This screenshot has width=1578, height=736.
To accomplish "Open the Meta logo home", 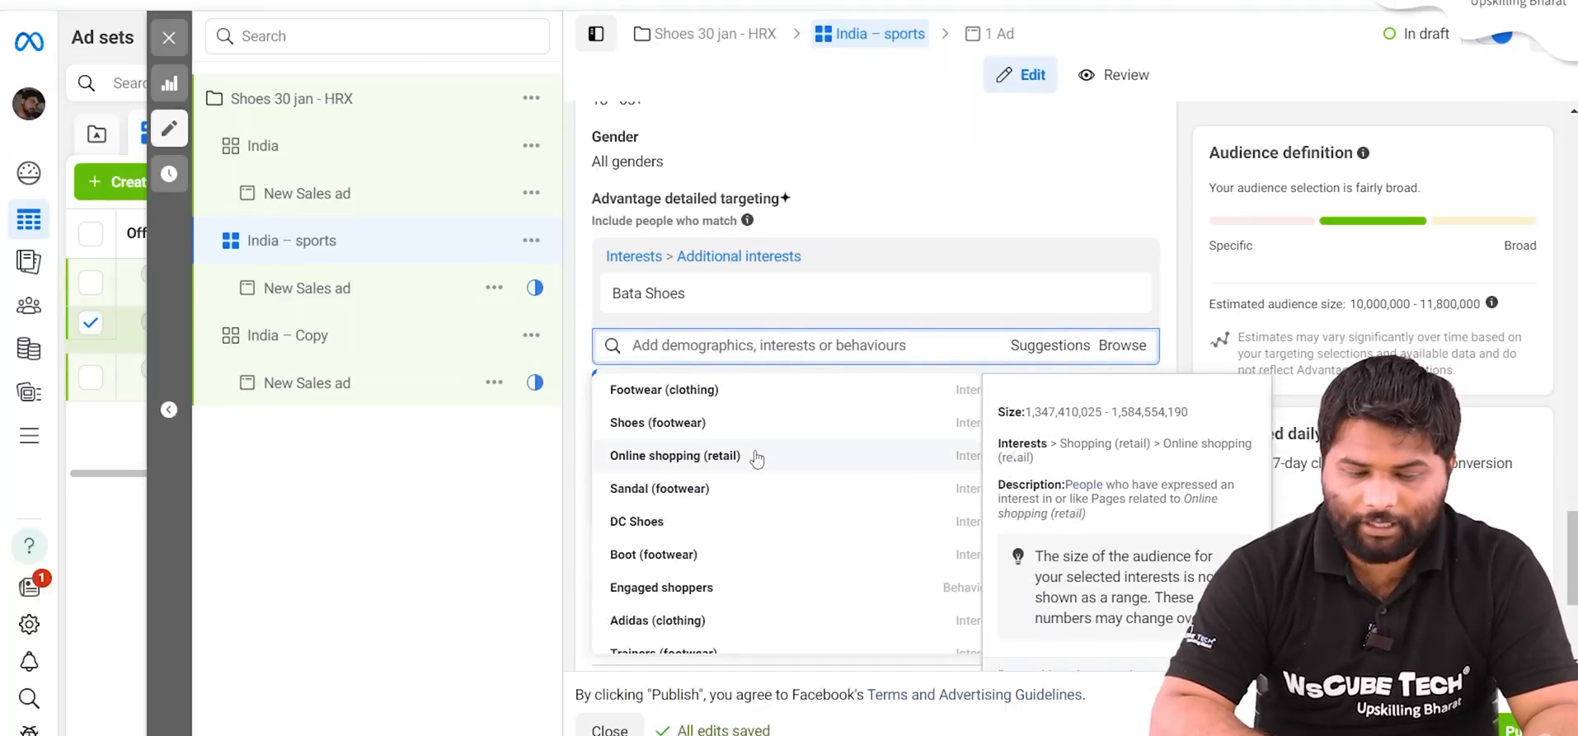I will pos(29,40).
